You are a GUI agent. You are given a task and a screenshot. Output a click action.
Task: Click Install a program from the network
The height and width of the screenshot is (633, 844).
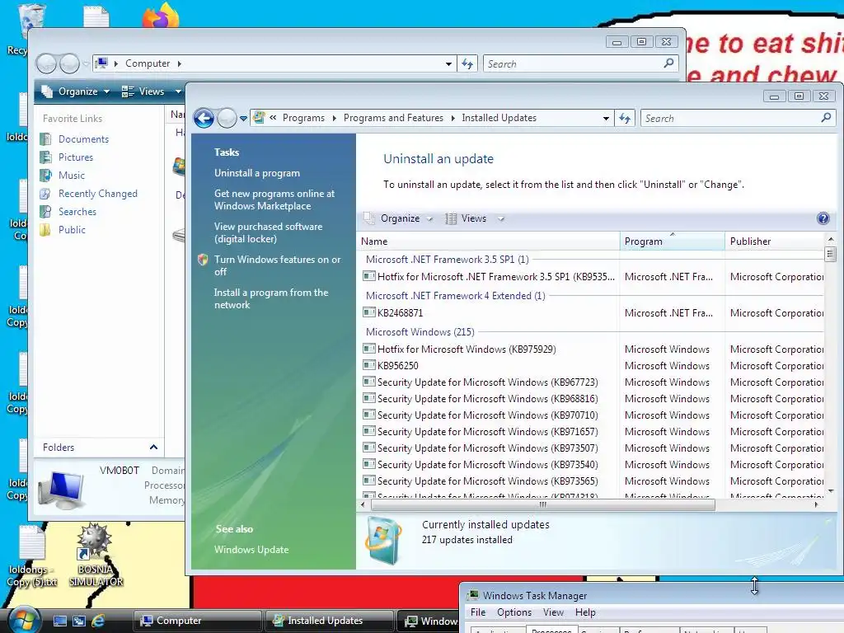pos(270,298)
